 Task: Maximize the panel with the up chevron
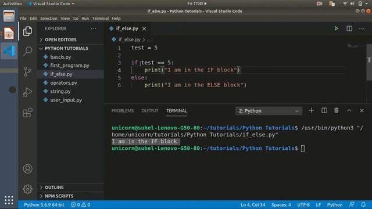pos(349,110)
